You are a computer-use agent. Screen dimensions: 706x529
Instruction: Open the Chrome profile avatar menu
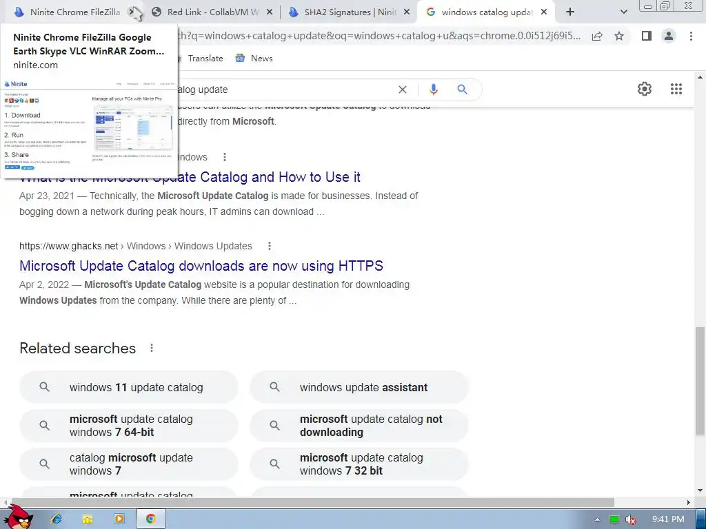point(669,36)
